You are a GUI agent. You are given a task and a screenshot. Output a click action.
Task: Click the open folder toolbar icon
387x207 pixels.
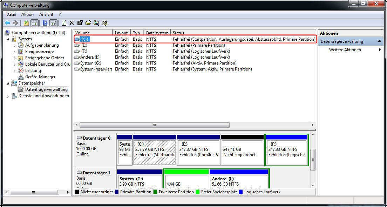[88, 23]
